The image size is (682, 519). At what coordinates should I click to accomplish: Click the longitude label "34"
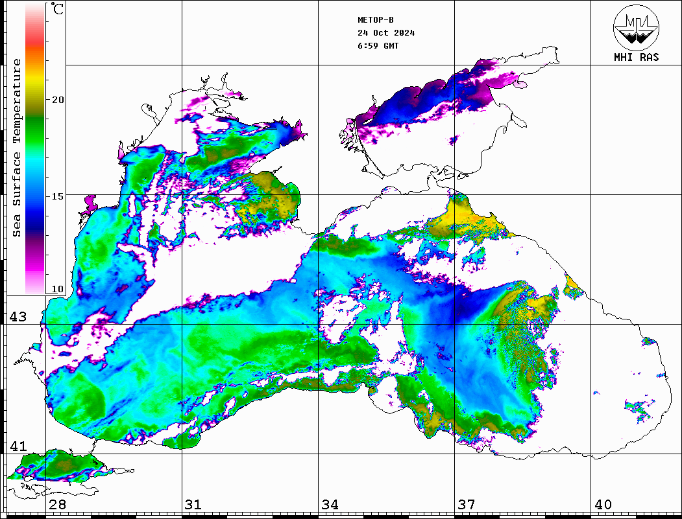click(x=330, y=505)
